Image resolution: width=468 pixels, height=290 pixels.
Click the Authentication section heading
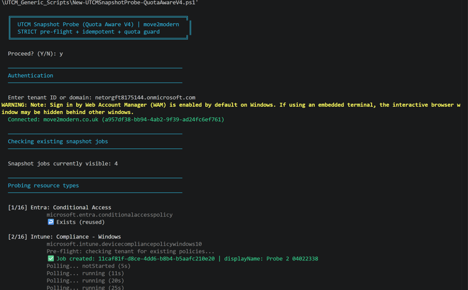tap(30, 75)
